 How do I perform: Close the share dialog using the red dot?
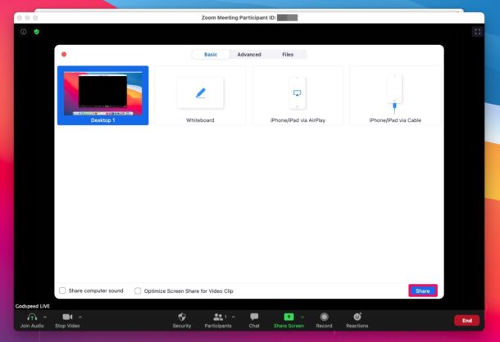[64, 55]
